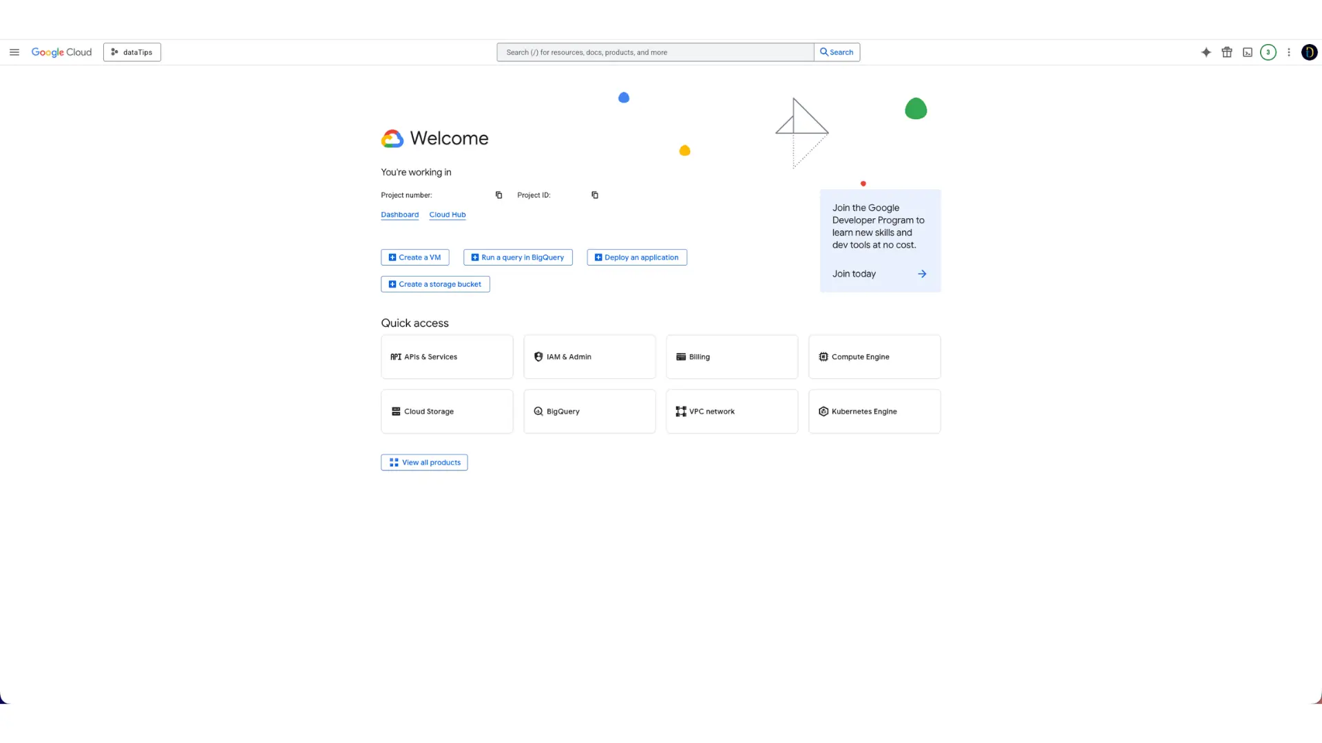Open the dataTips project picker
This screenshot has height=743, width=1322.
(132, 52)
